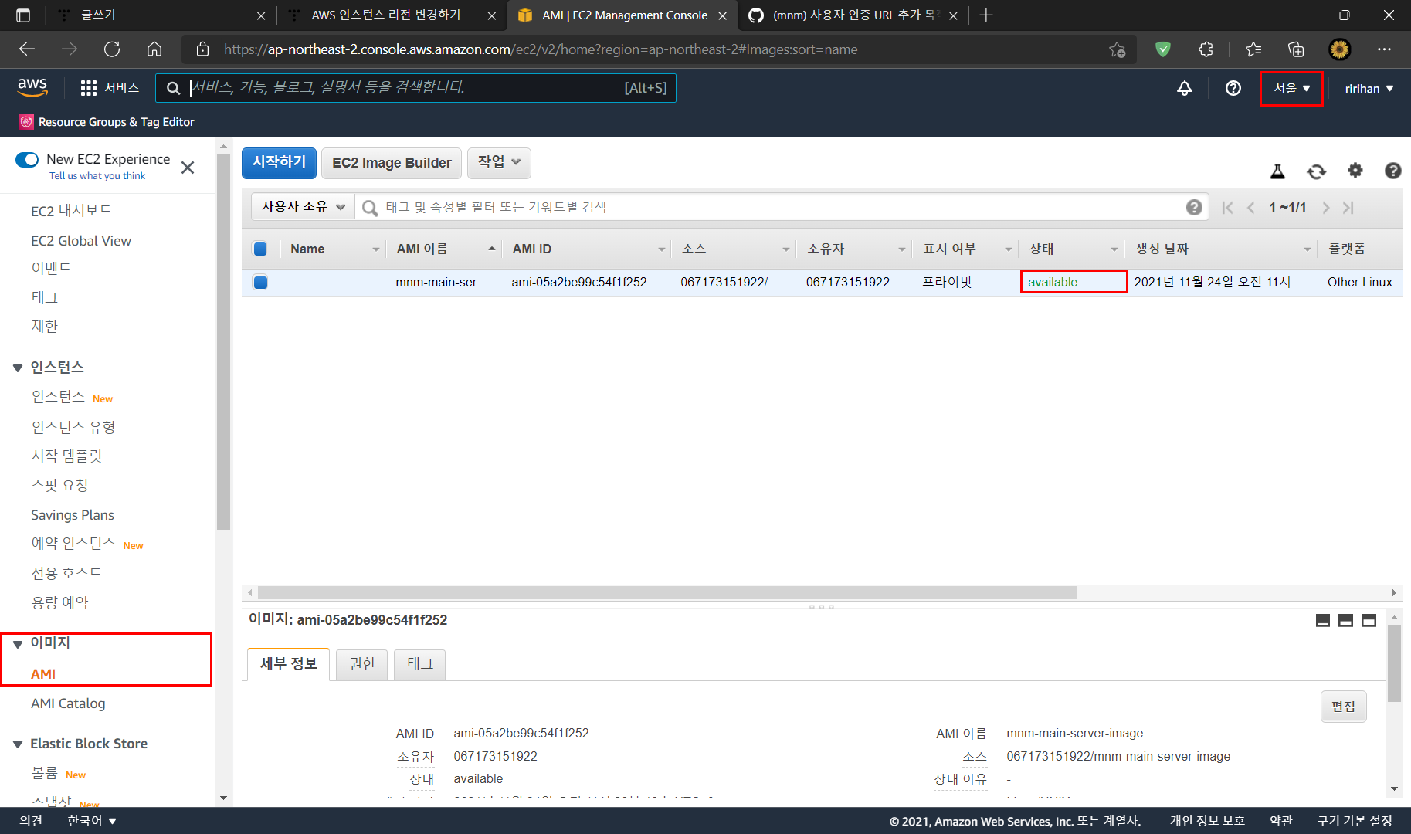Click the filter help question icon
Viewport: 1411px width, 834px height.
pos(1194,207)
